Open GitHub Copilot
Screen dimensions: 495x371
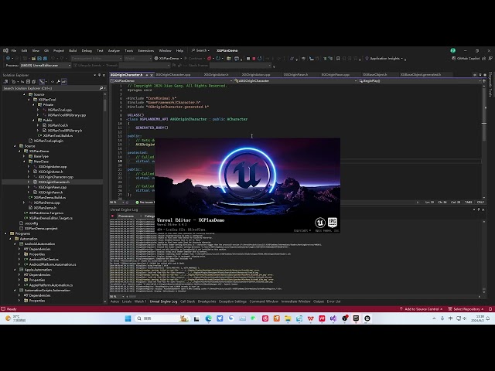click(x=466, y=59)
